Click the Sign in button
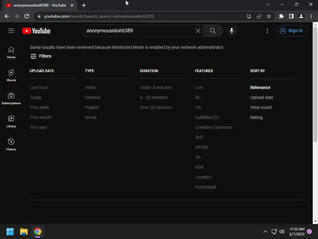This screenshot has height=239, width=318. [292, 30]
